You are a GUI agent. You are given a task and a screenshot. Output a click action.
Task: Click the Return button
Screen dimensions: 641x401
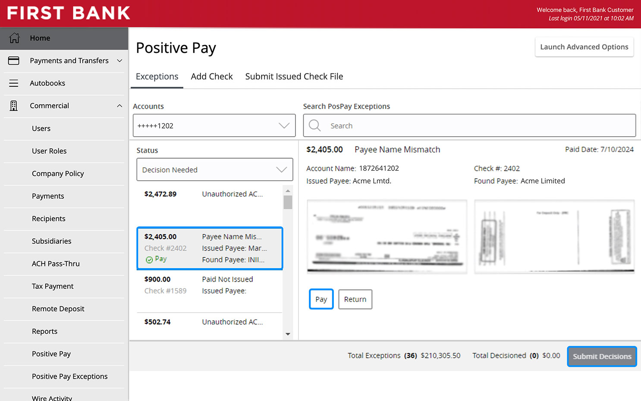click(x=355, y=299)
